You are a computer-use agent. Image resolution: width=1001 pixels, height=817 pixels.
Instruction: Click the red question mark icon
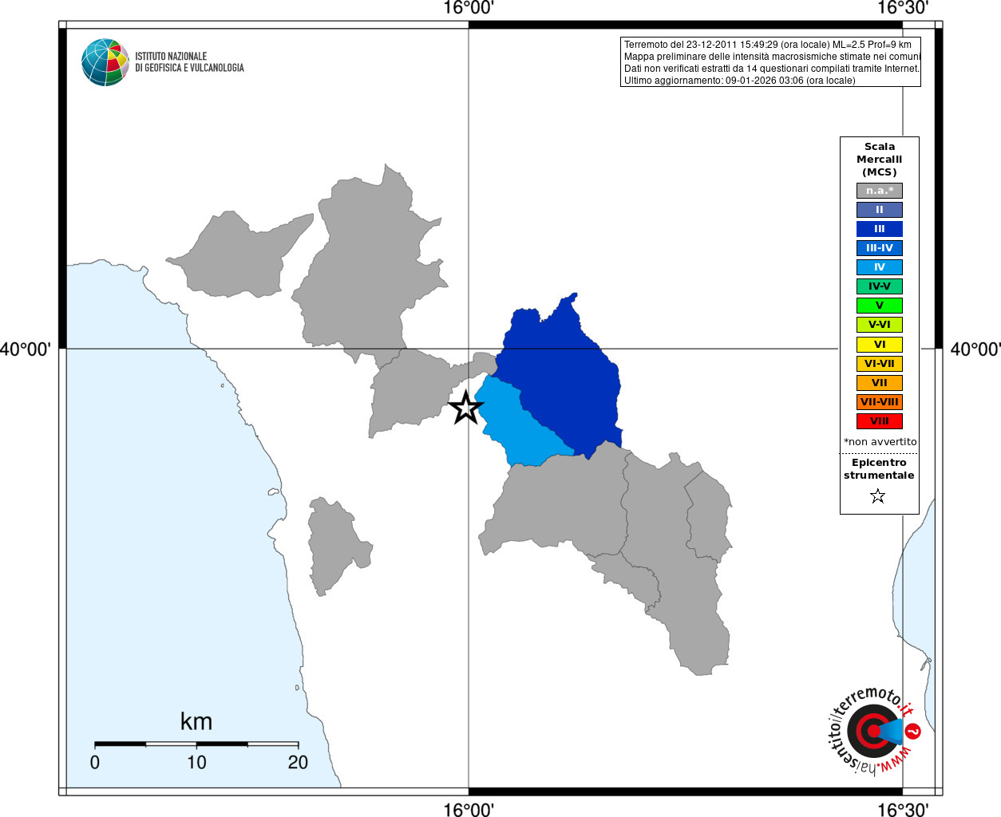912,731
